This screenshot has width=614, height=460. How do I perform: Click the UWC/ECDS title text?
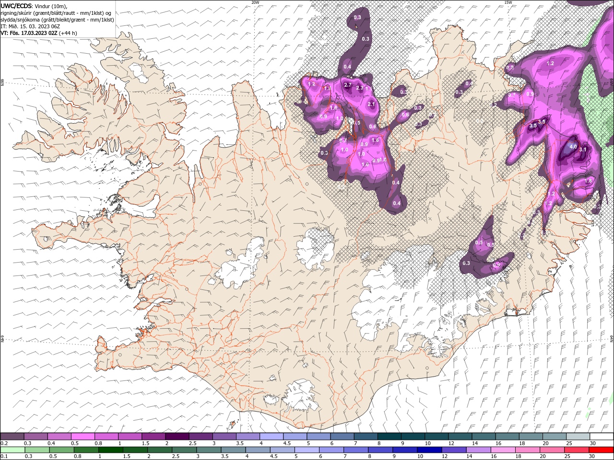tap(16, 6)
